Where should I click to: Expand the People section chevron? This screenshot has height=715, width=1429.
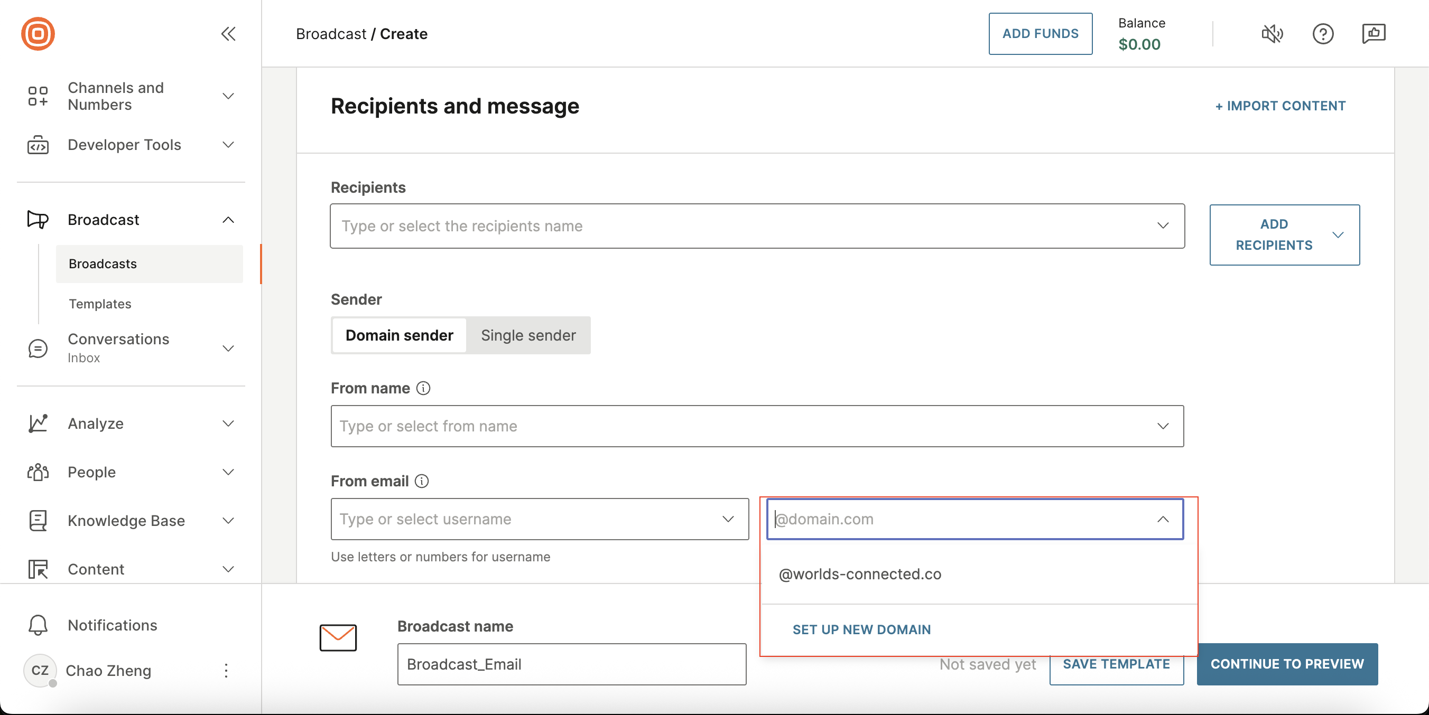pos(228,472)
